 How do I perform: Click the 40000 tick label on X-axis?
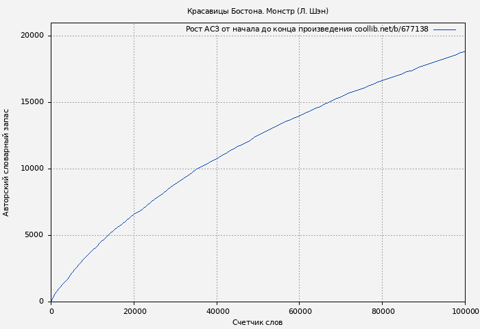(217, 311)
